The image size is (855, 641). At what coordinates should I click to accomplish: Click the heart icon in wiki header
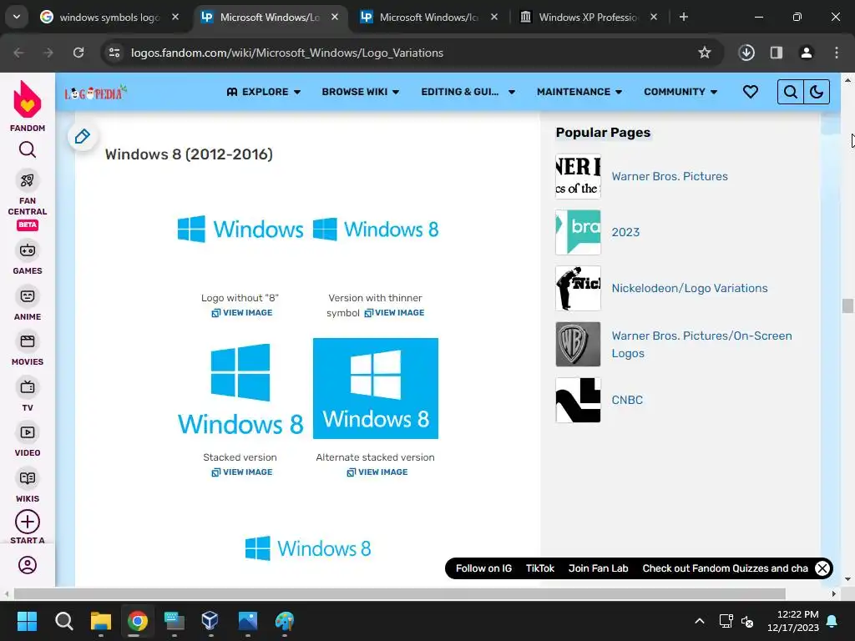click(x=751, y=92)
